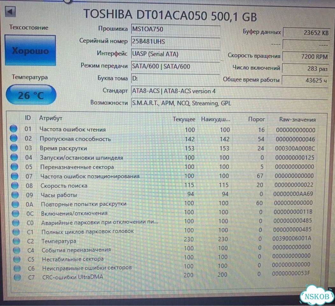The image size is (335, 306).
Task: Click the back arrow disk navigation button
Action: (x=10, y=11)
